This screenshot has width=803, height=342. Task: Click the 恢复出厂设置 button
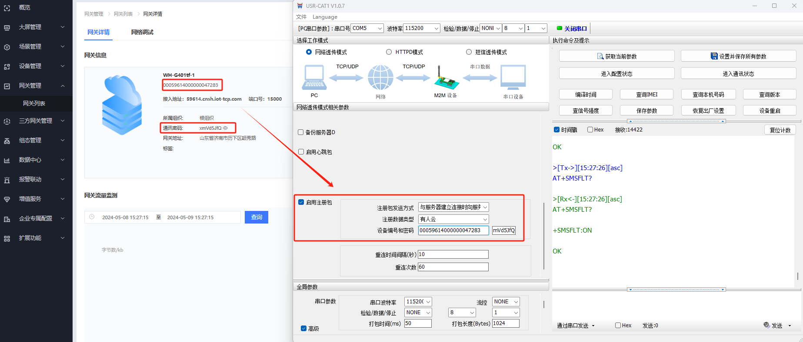pyautogui.click(x=708, y=110)
